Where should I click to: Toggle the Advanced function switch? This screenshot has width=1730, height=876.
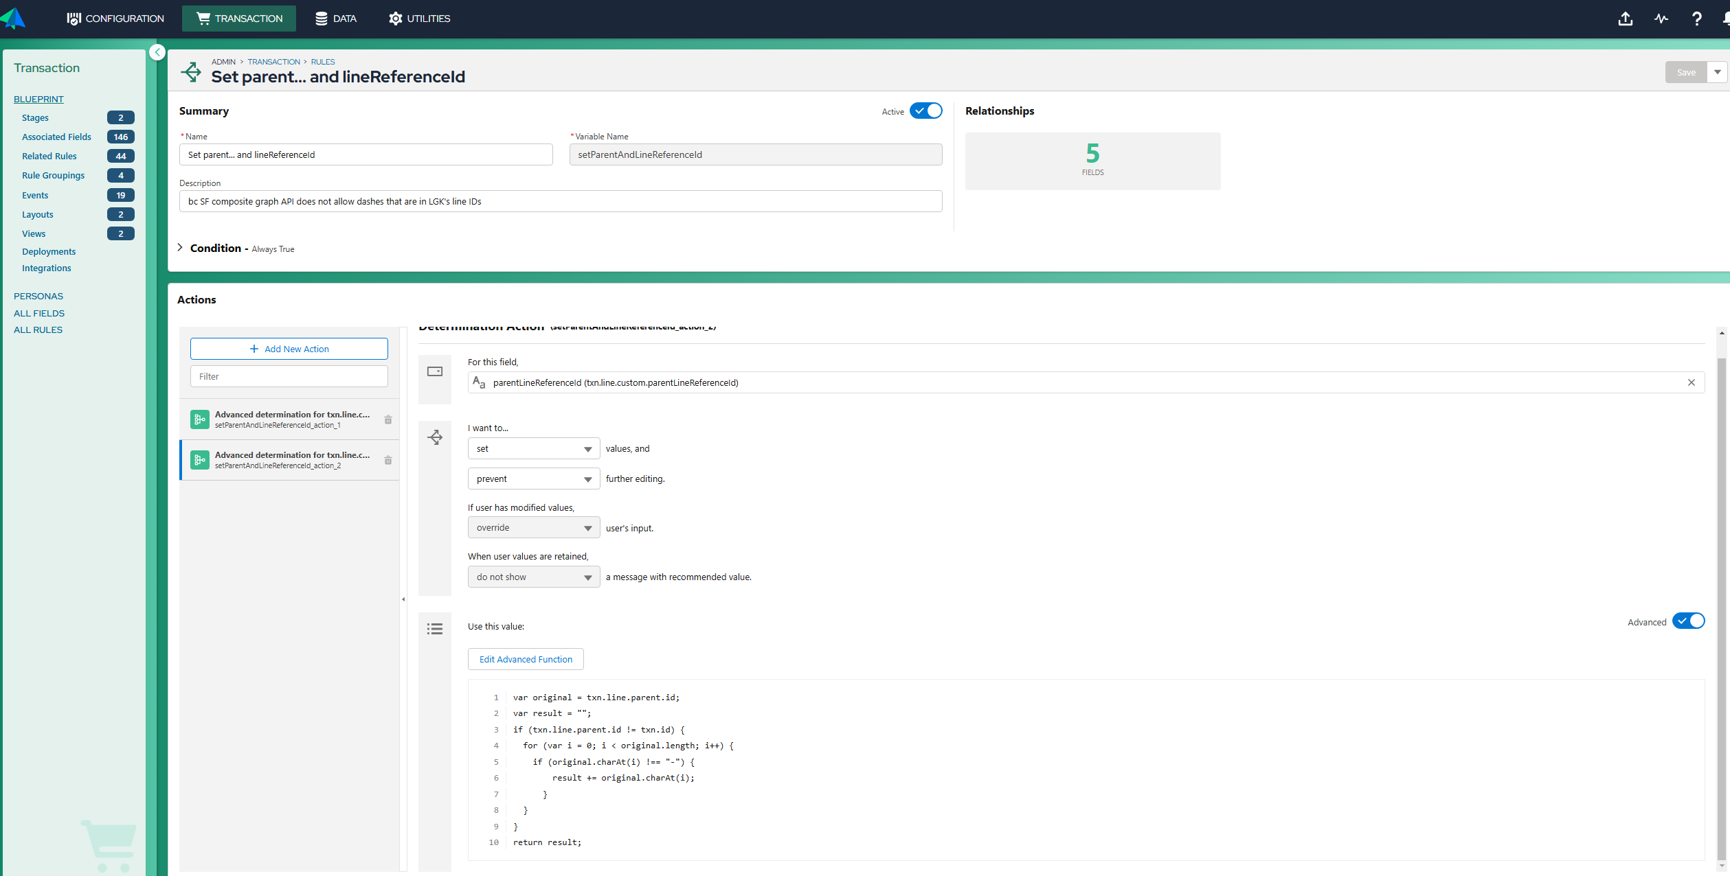tap(1689, 621)
